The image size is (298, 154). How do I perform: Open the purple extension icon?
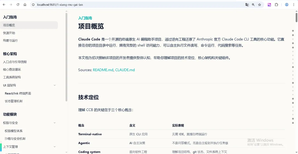[x=269, y=5]
